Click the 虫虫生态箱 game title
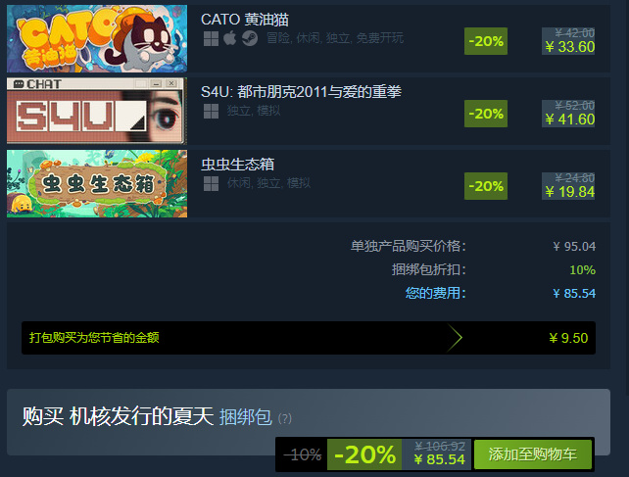 coord(237,165)
